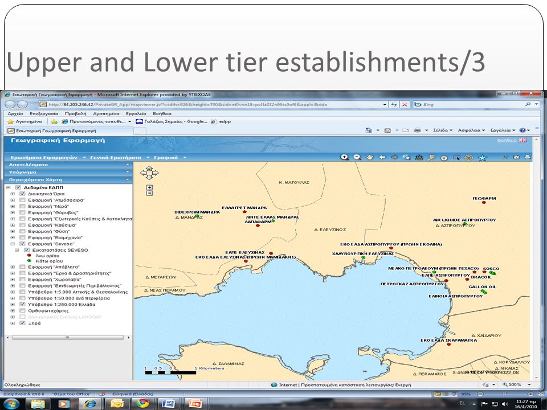
Task: Click the blue star bookmark tool
Action: (482, 158)
